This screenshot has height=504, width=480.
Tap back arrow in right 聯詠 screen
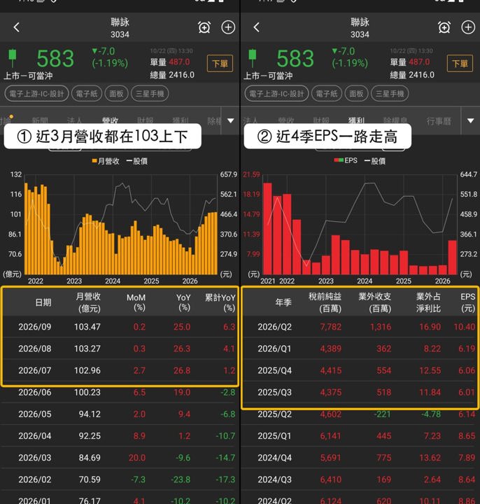256,27
